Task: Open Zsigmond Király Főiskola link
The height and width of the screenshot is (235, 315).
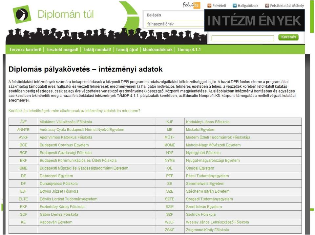Action: [207, 230]
